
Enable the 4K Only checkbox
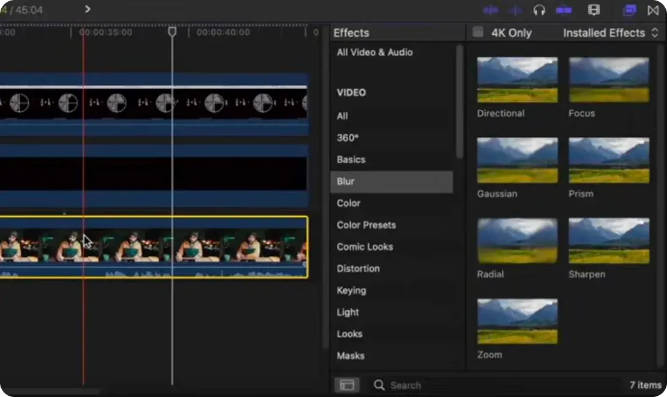(x=478, y=32)
